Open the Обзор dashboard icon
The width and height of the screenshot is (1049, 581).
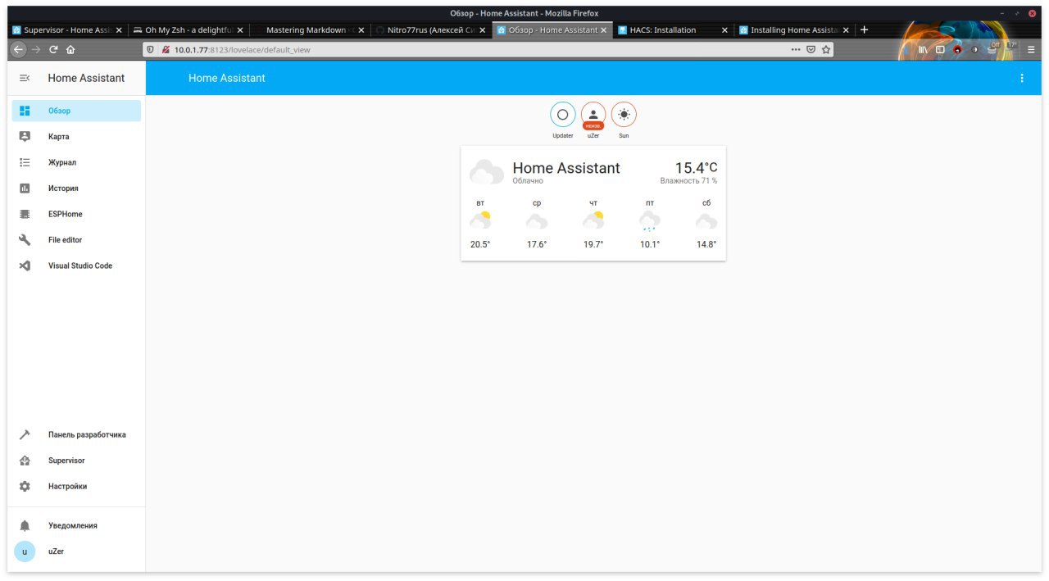(x=25, y=111)
